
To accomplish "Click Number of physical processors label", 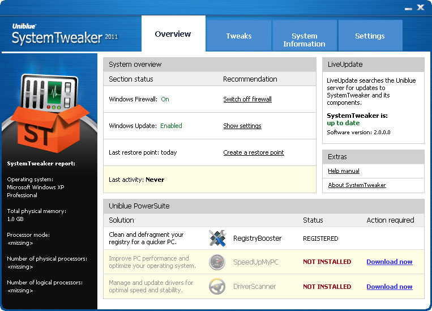I will click(x=47, y=259).
